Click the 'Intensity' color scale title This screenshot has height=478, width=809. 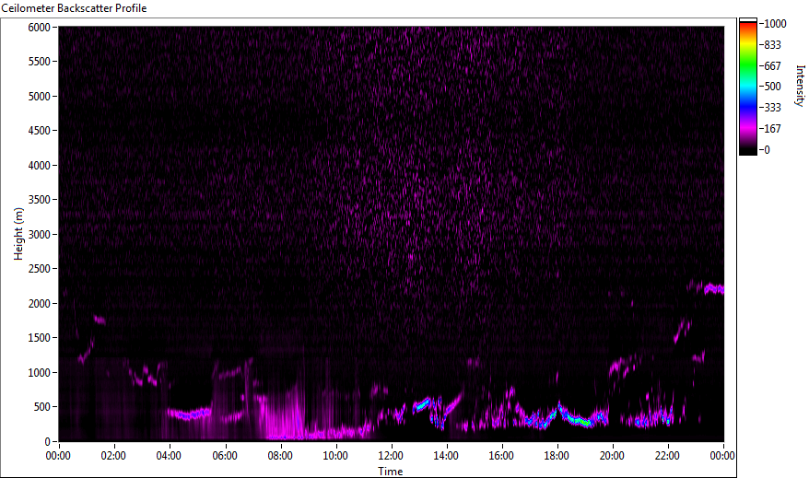(x=800, y=86)
